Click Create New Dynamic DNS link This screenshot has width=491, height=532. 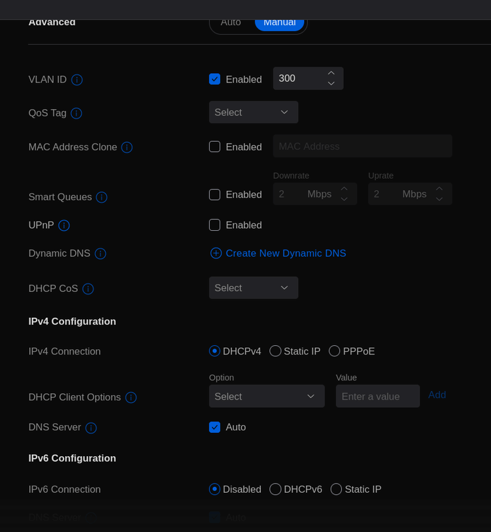point(286,253)
